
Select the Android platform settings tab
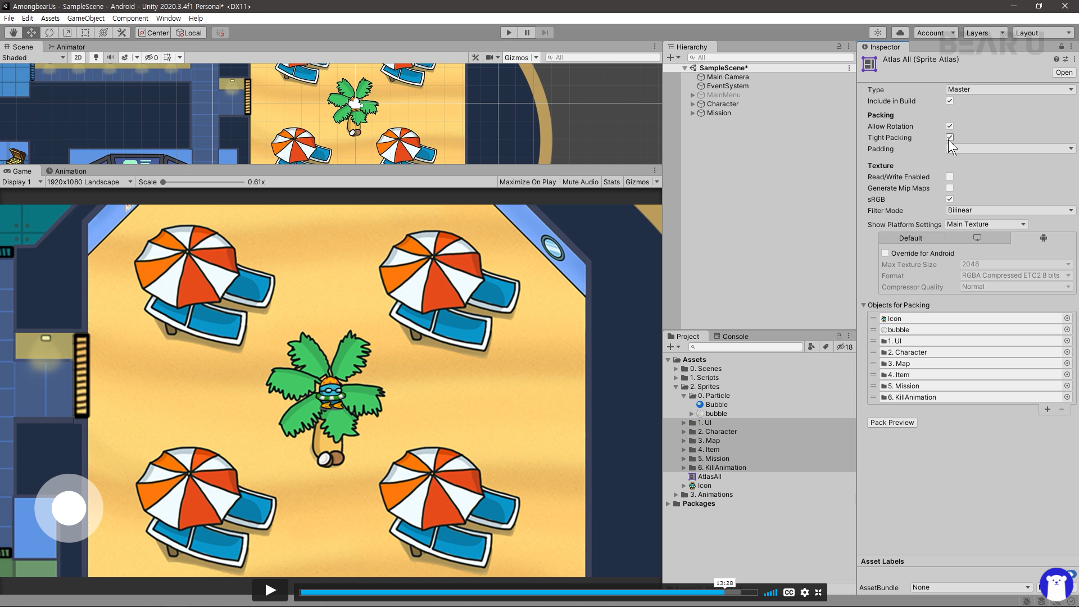click(1044, 238)
